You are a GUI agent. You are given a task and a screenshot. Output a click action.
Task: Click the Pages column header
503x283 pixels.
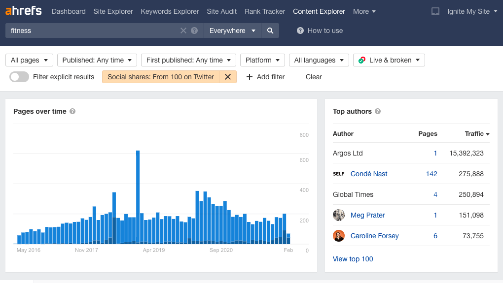(x=428, y=134)
